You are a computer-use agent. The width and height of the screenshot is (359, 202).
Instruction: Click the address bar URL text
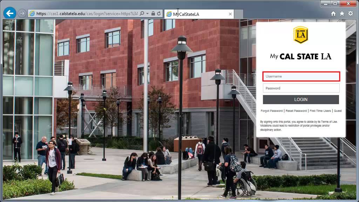[x=87, y=14]
